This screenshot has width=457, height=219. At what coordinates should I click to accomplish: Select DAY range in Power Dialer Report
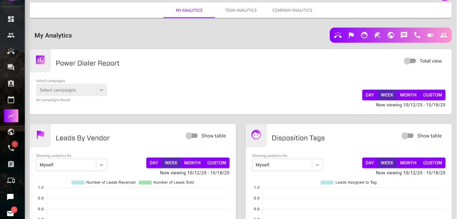[370, 95]
